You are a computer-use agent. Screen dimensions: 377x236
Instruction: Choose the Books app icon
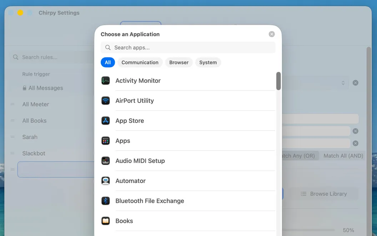click(106, 221)
